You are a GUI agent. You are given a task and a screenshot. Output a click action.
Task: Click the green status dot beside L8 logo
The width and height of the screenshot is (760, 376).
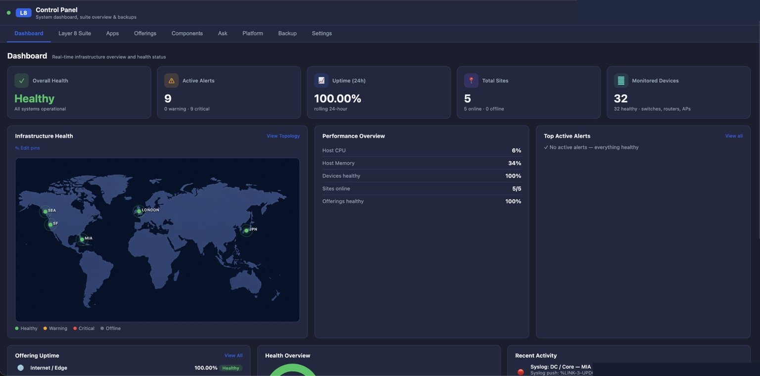[x=8, y=13]
